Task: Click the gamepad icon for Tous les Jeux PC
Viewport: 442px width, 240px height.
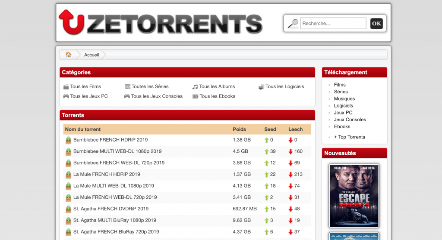Action: 66,96
